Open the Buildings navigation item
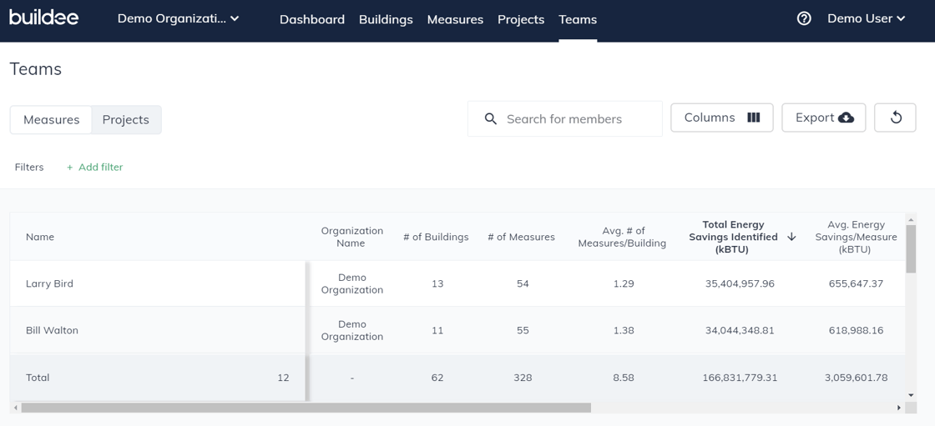Screen dimensions: 935x426 pyautogui.click(x=386, y=19)
